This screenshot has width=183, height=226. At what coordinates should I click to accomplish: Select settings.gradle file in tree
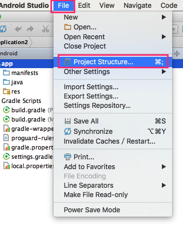pos(28,157)
